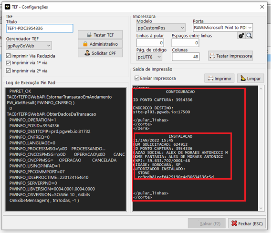Click log line PWINFO_POSID=3954336
Viewport: 272px width, 233px height.
click(x=34, y=126)
